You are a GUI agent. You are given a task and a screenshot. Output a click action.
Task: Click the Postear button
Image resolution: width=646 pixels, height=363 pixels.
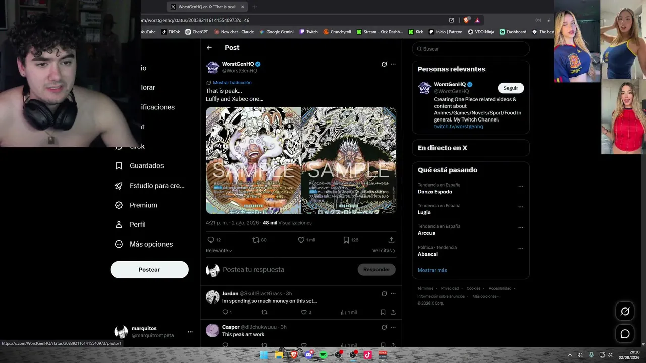click(149, 270)
